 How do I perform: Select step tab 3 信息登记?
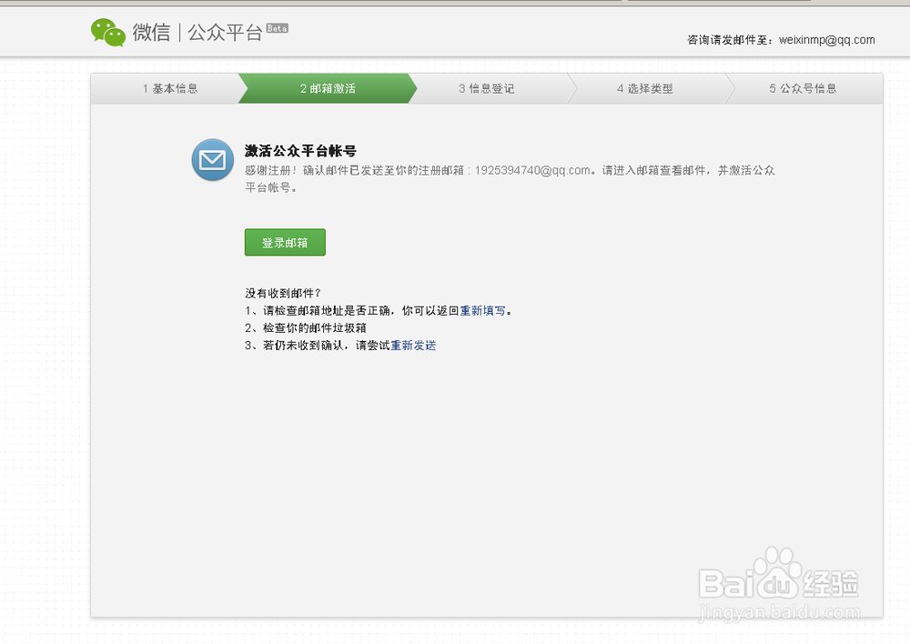coord(486,88)
